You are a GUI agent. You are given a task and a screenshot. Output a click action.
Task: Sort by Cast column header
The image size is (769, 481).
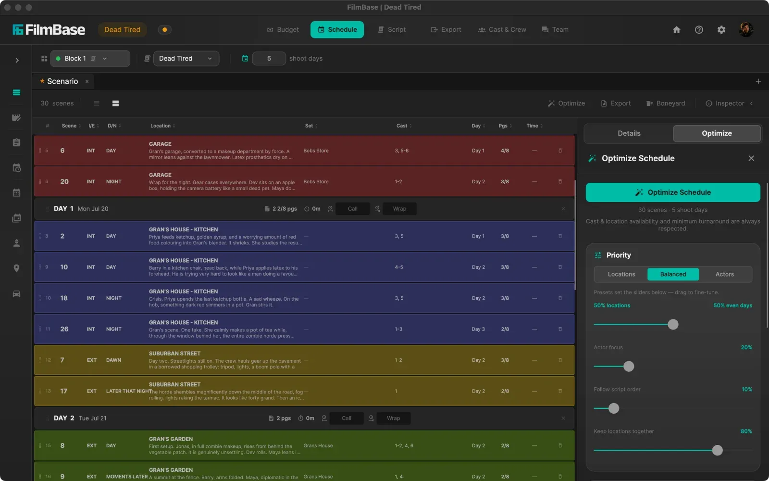click(x=404, y=126)
